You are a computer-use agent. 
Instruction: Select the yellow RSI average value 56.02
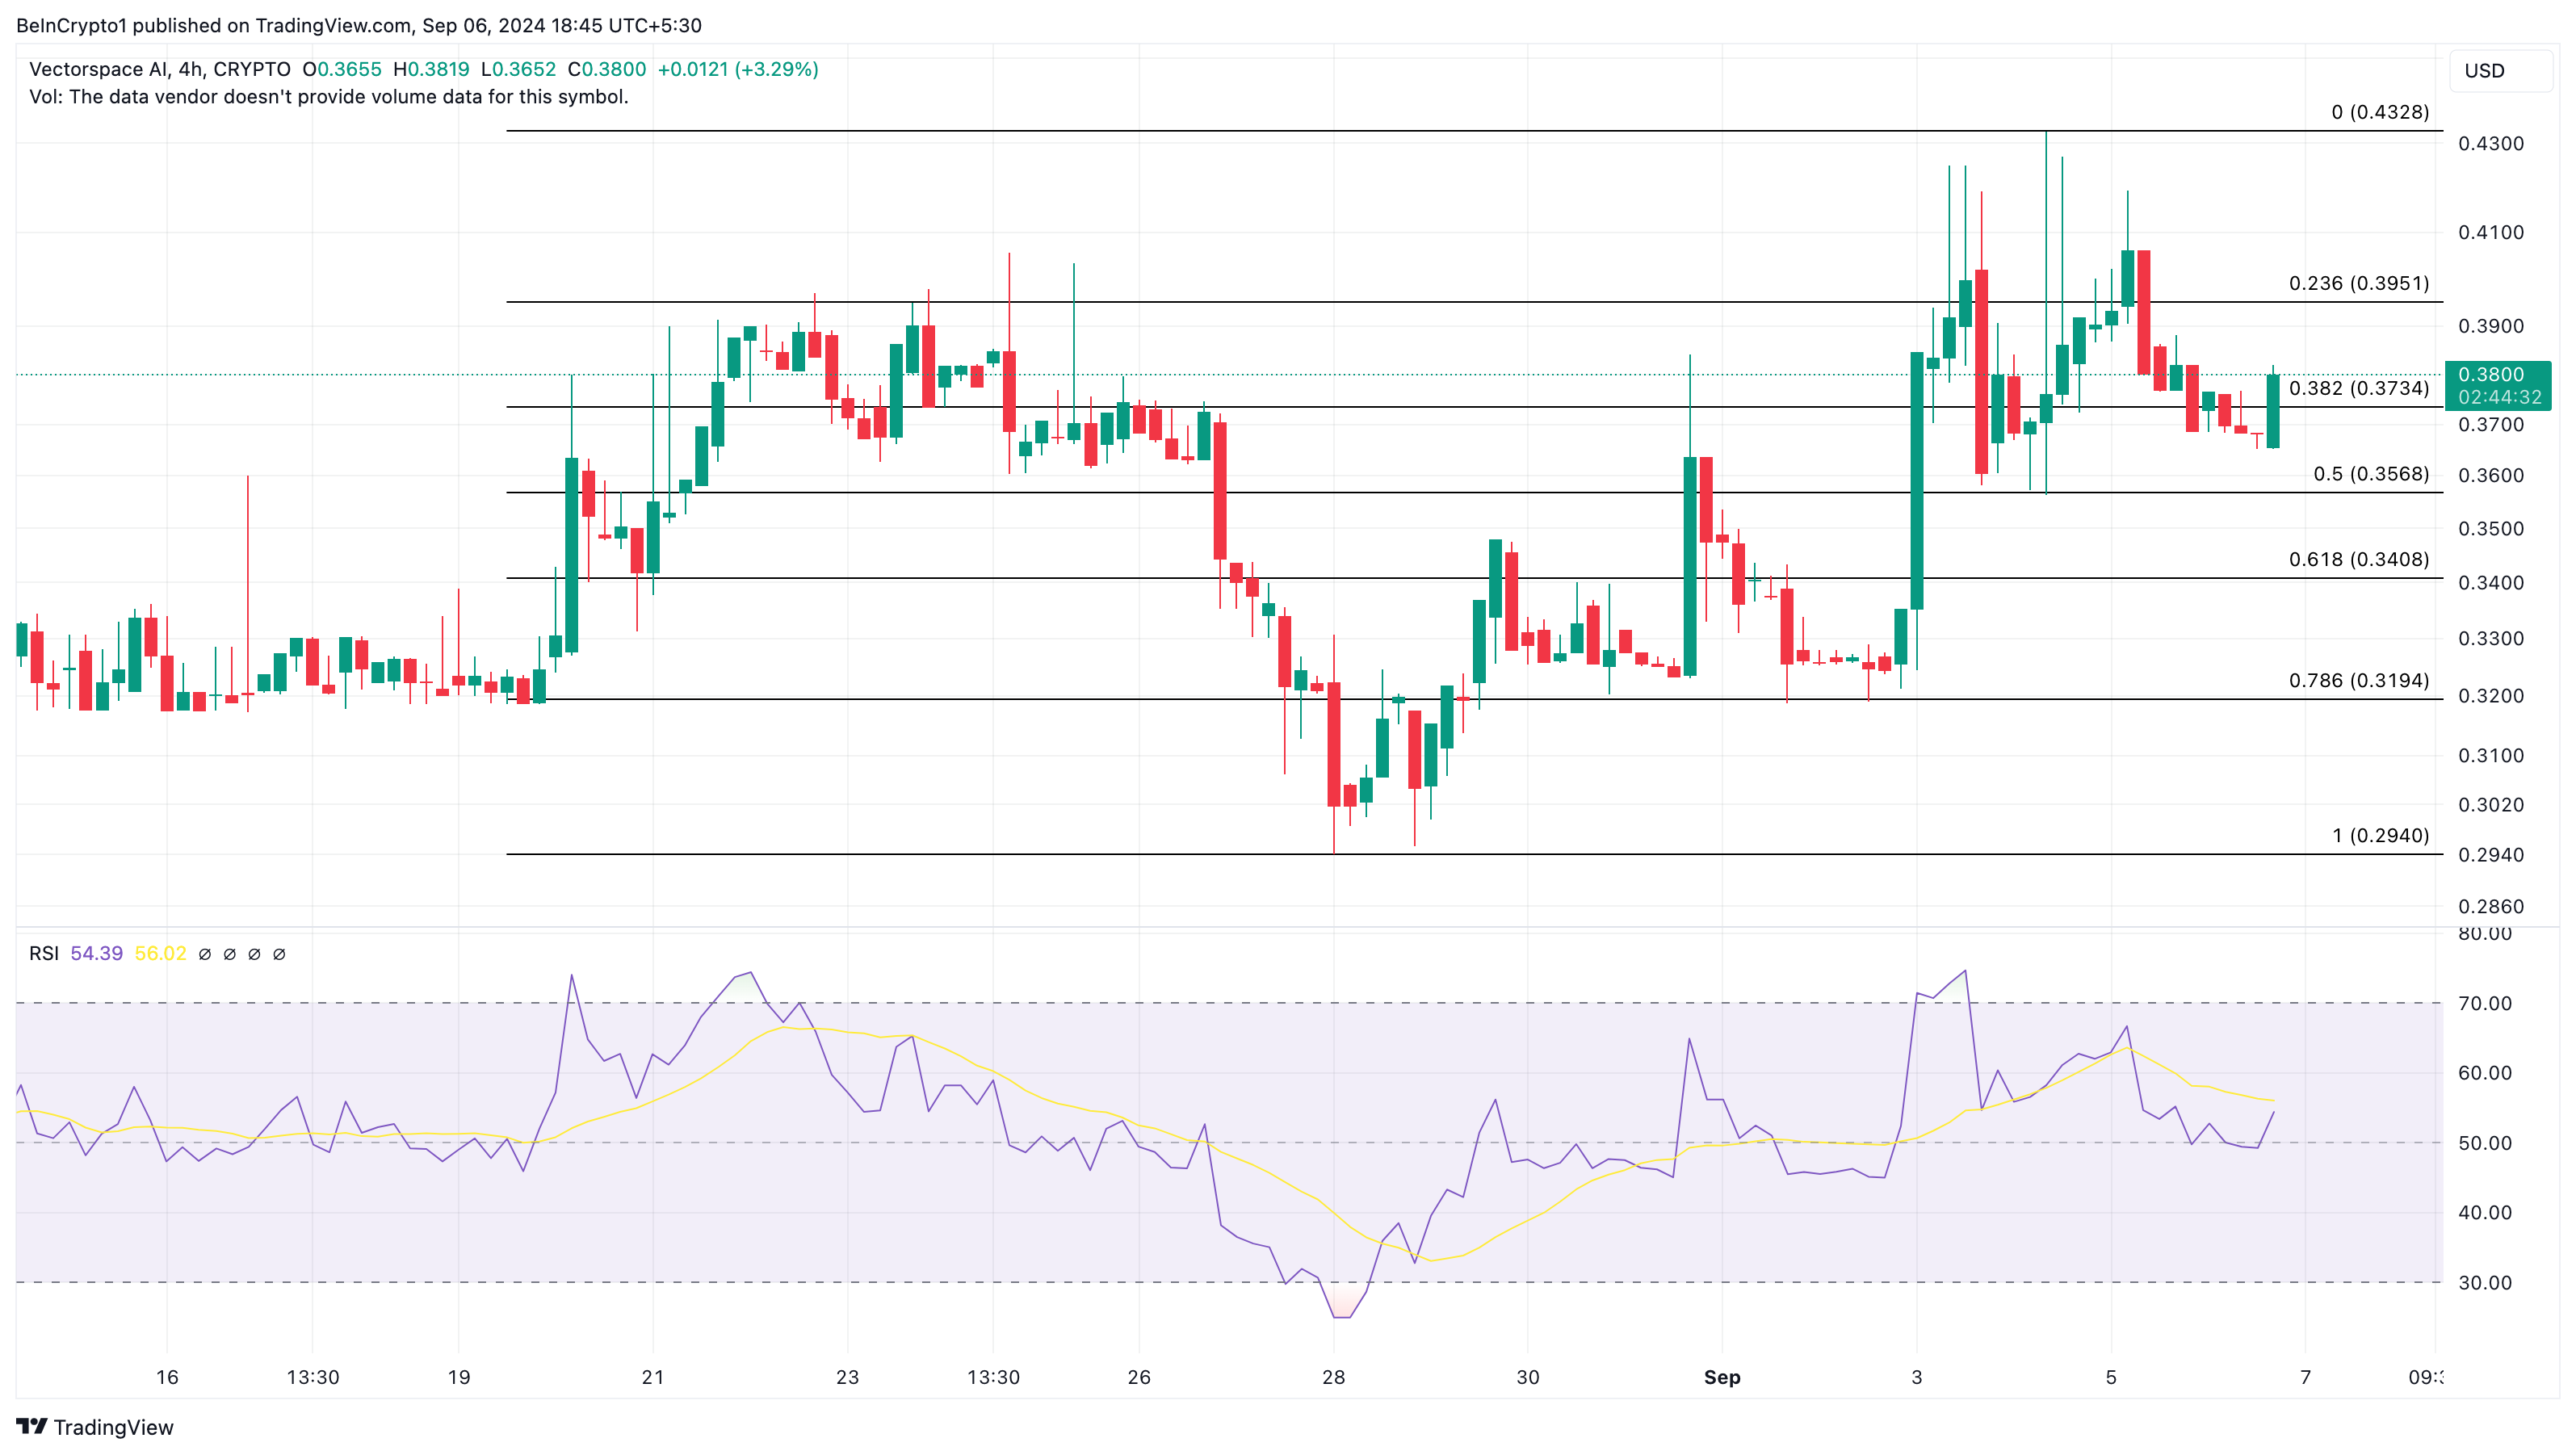pos(160,954)
